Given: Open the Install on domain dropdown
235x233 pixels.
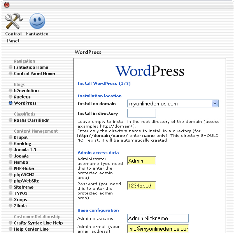Looking at the screenshot, I should pyautogui.click(x=173, y=103).
